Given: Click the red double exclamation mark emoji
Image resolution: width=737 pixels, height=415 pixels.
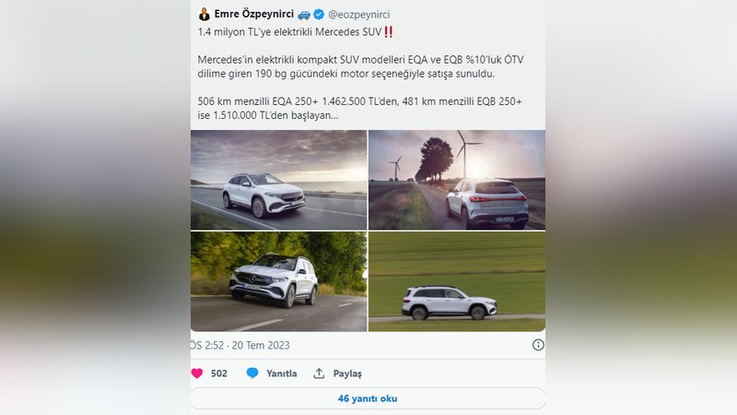Looking at the screenshot, I should point(388,32).
